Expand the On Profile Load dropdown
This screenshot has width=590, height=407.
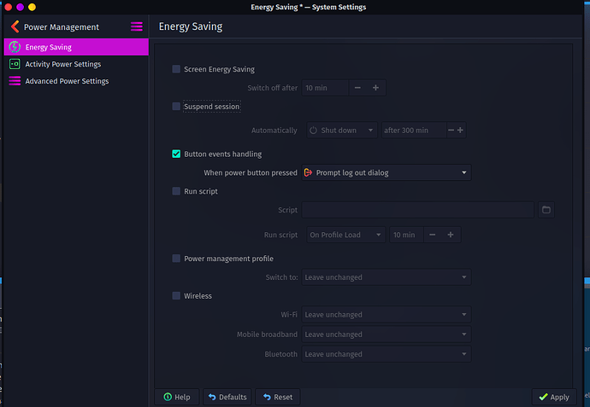(x=345, y=235)
